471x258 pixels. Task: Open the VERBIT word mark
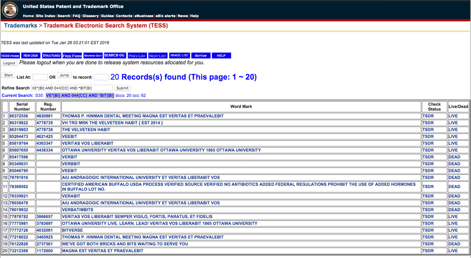point(69,157)
